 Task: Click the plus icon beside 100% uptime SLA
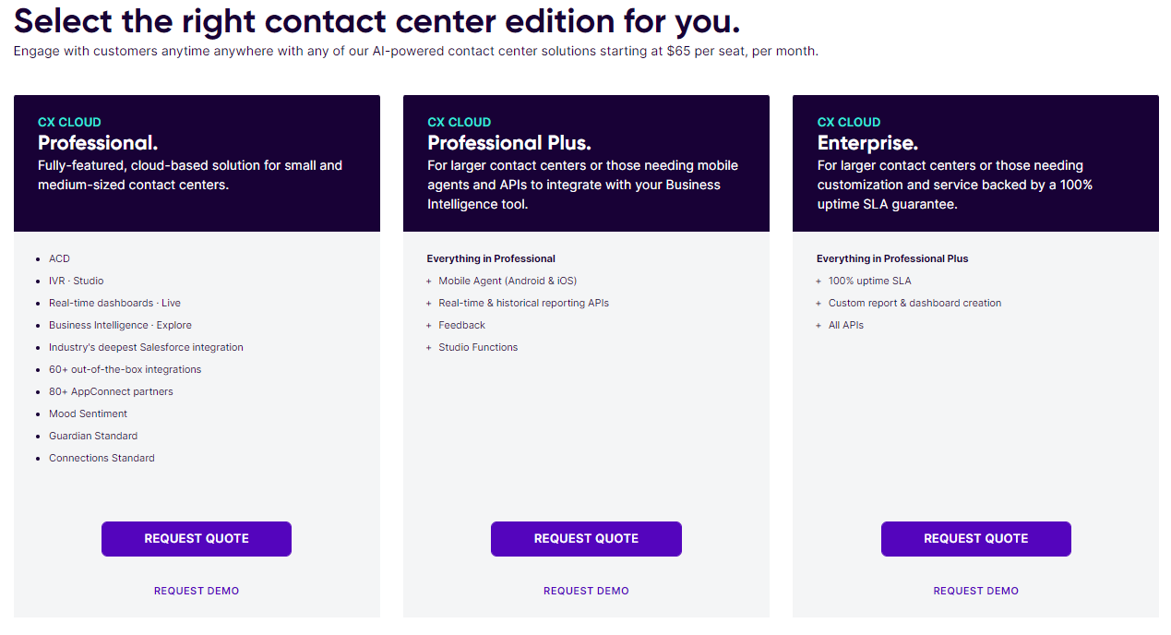tap(819, 282)
